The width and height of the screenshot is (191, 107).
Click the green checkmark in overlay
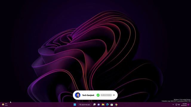coord(98,95)
